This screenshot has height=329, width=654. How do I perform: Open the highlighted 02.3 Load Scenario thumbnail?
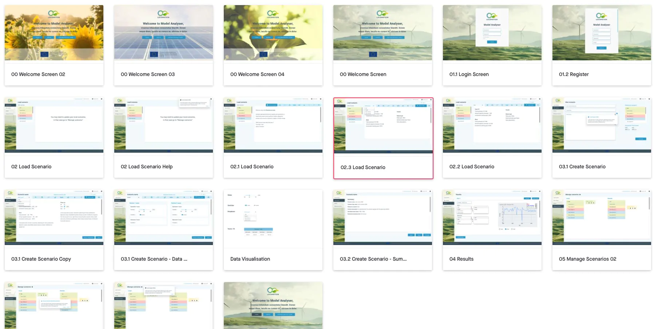(x=383, y=126)
